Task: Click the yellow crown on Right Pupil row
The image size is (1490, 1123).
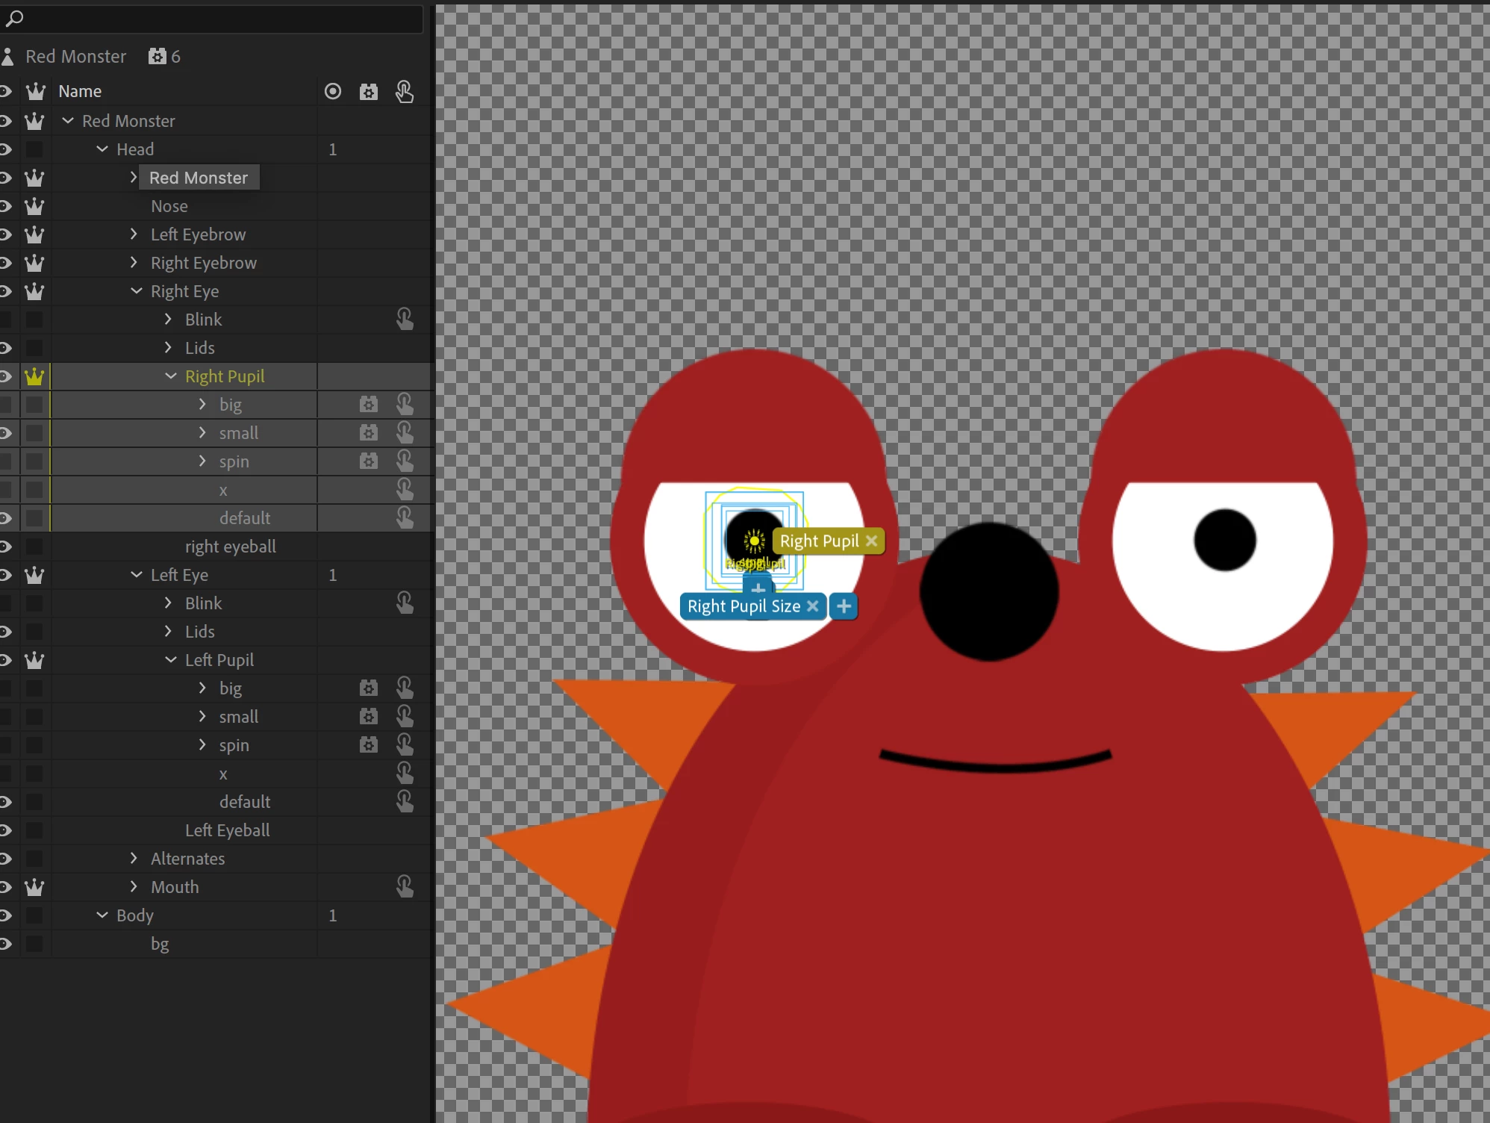Action: point(34,376)
